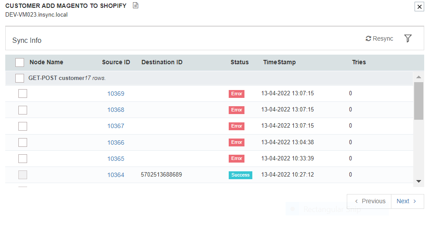Click the document icon beside the title
The width and height of the screenshot is (429, 229).
tap(136, 5)
